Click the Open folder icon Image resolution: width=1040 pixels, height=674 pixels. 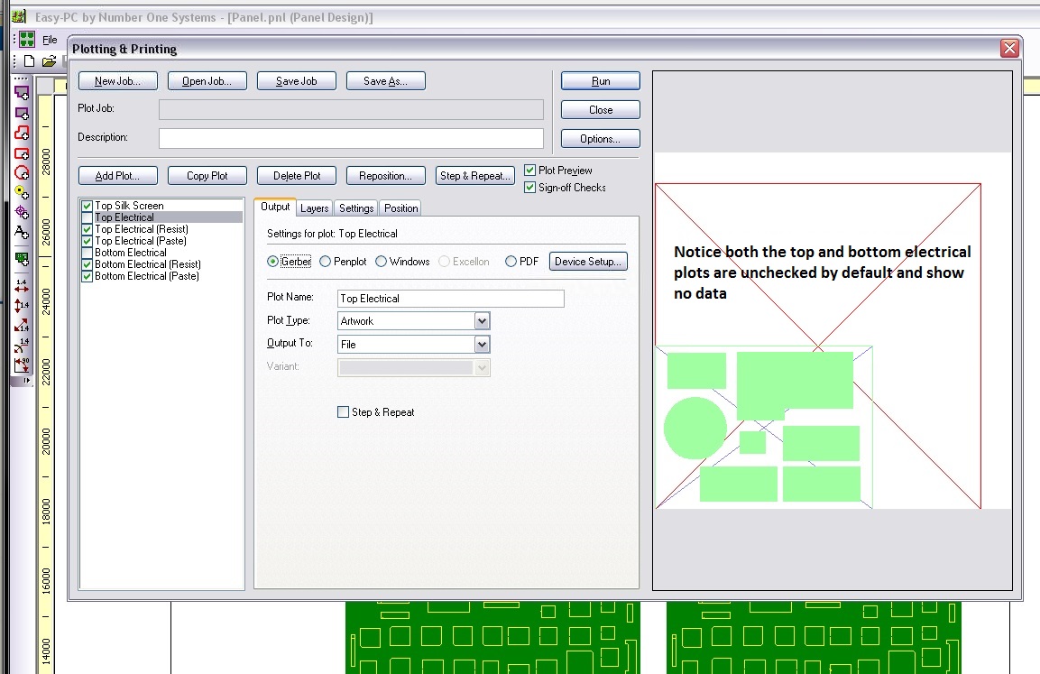tap(49, 61)
